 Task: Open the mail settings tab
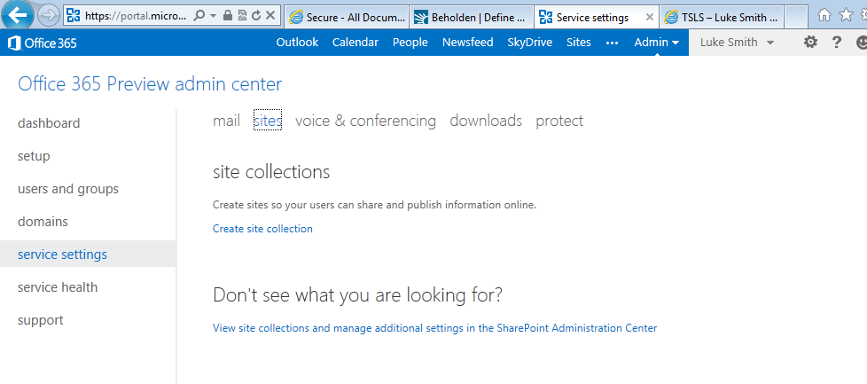tap(226, 121)
